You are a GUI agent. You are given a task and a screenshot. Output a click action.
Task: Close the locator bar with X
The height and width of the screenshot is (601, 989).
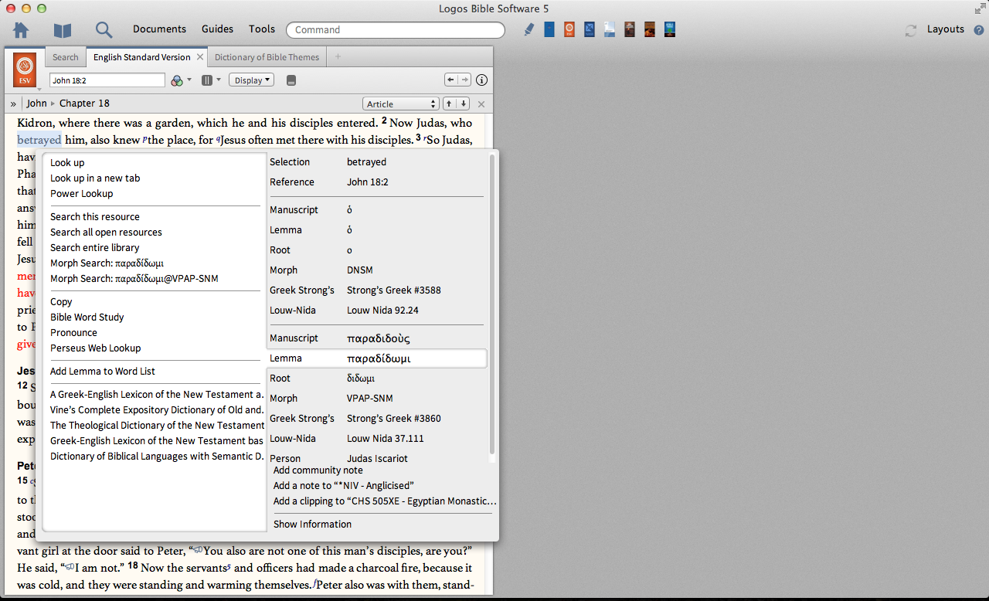pos(481,104)
